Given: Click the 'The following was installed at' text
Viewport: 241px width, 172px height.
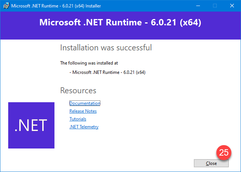Looking at the screenshot, I should click(89, 63).
